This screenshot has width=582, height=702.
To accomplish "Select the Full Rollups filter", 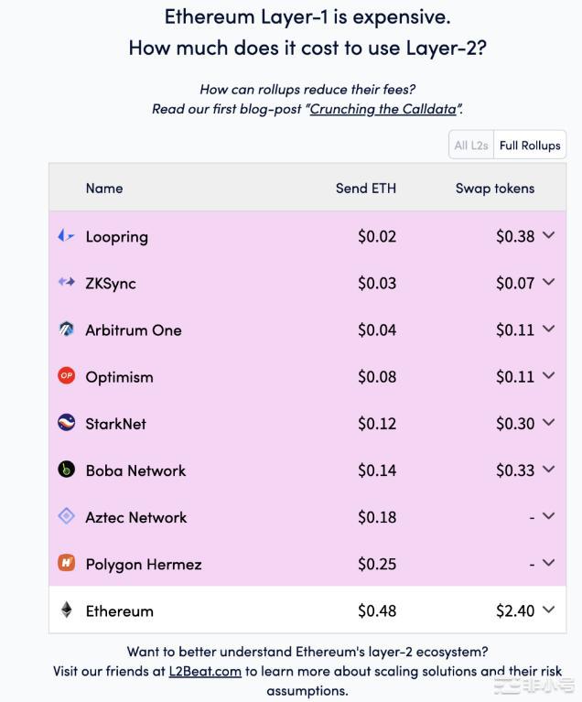I will 530,146.
